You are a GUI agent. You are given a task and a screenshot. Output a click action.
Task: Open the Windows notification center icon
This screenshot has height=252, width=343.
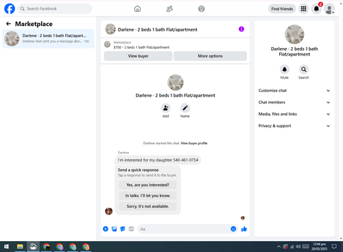click(x=334, y=247)
